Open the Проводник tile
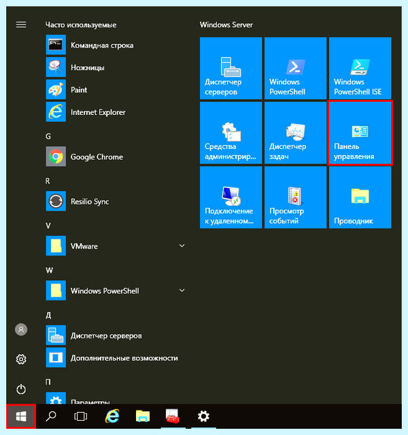408x435 pixels. point(360,198)
